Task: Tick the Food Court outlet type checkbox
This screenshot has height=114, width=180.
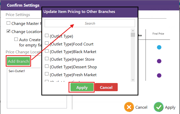Action: pyautogui.click(x=47, y=43)
